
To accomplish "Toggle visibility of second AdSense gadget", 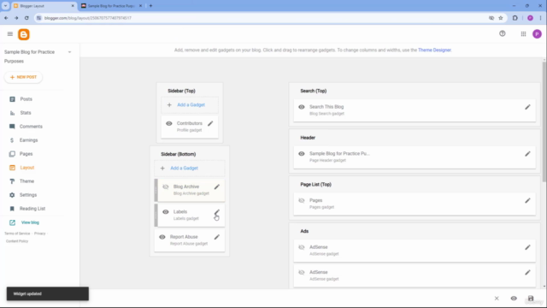I will (302, 272).
